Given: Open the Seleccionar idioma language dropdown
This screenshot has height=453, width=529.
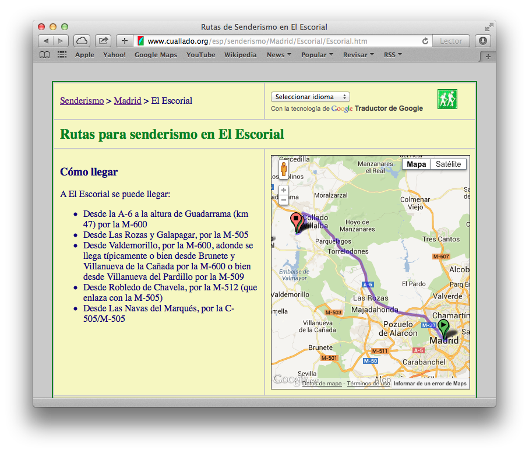Looking at the screenshot, I should click(311, 97).
